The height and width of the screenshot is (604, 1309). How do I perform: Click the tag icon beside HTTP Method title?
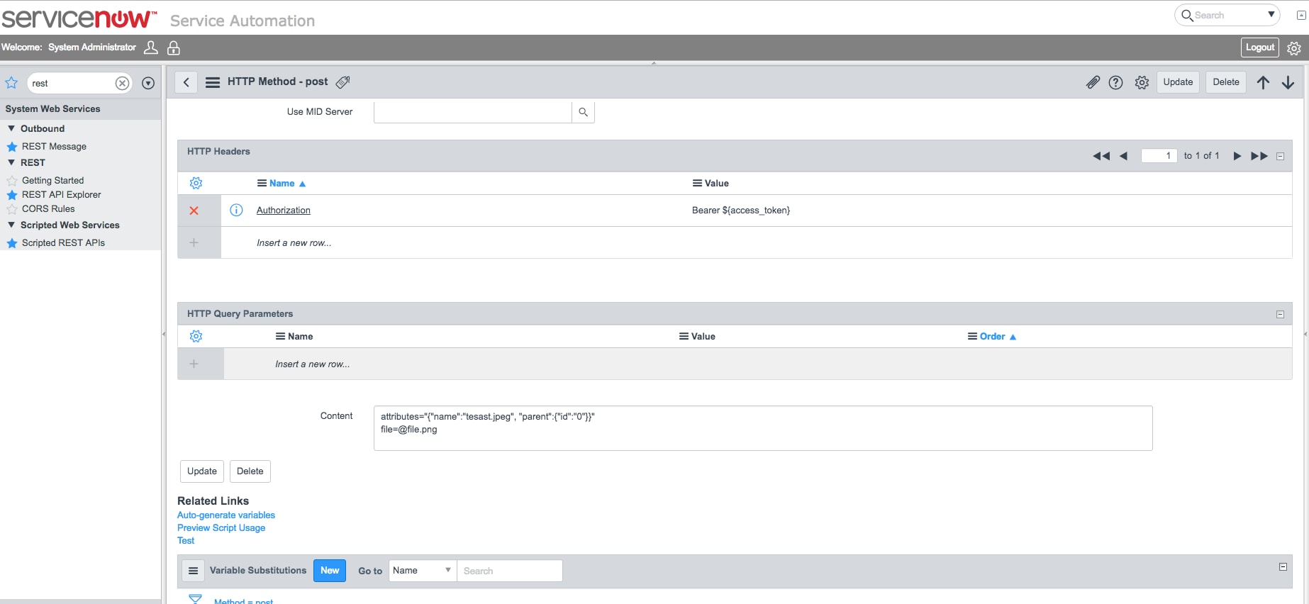pos(342,82)
